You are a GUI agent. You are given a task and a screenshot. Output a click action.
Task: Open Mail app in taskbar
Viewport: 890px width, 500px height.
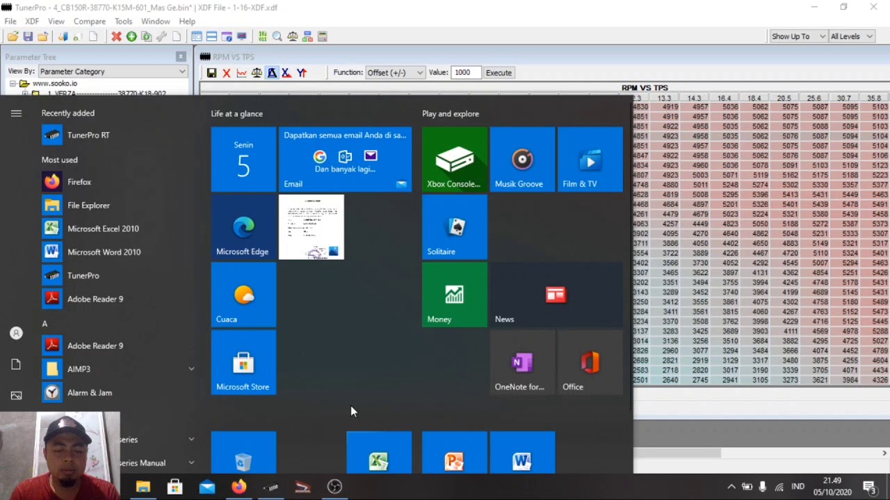point(207,487)
